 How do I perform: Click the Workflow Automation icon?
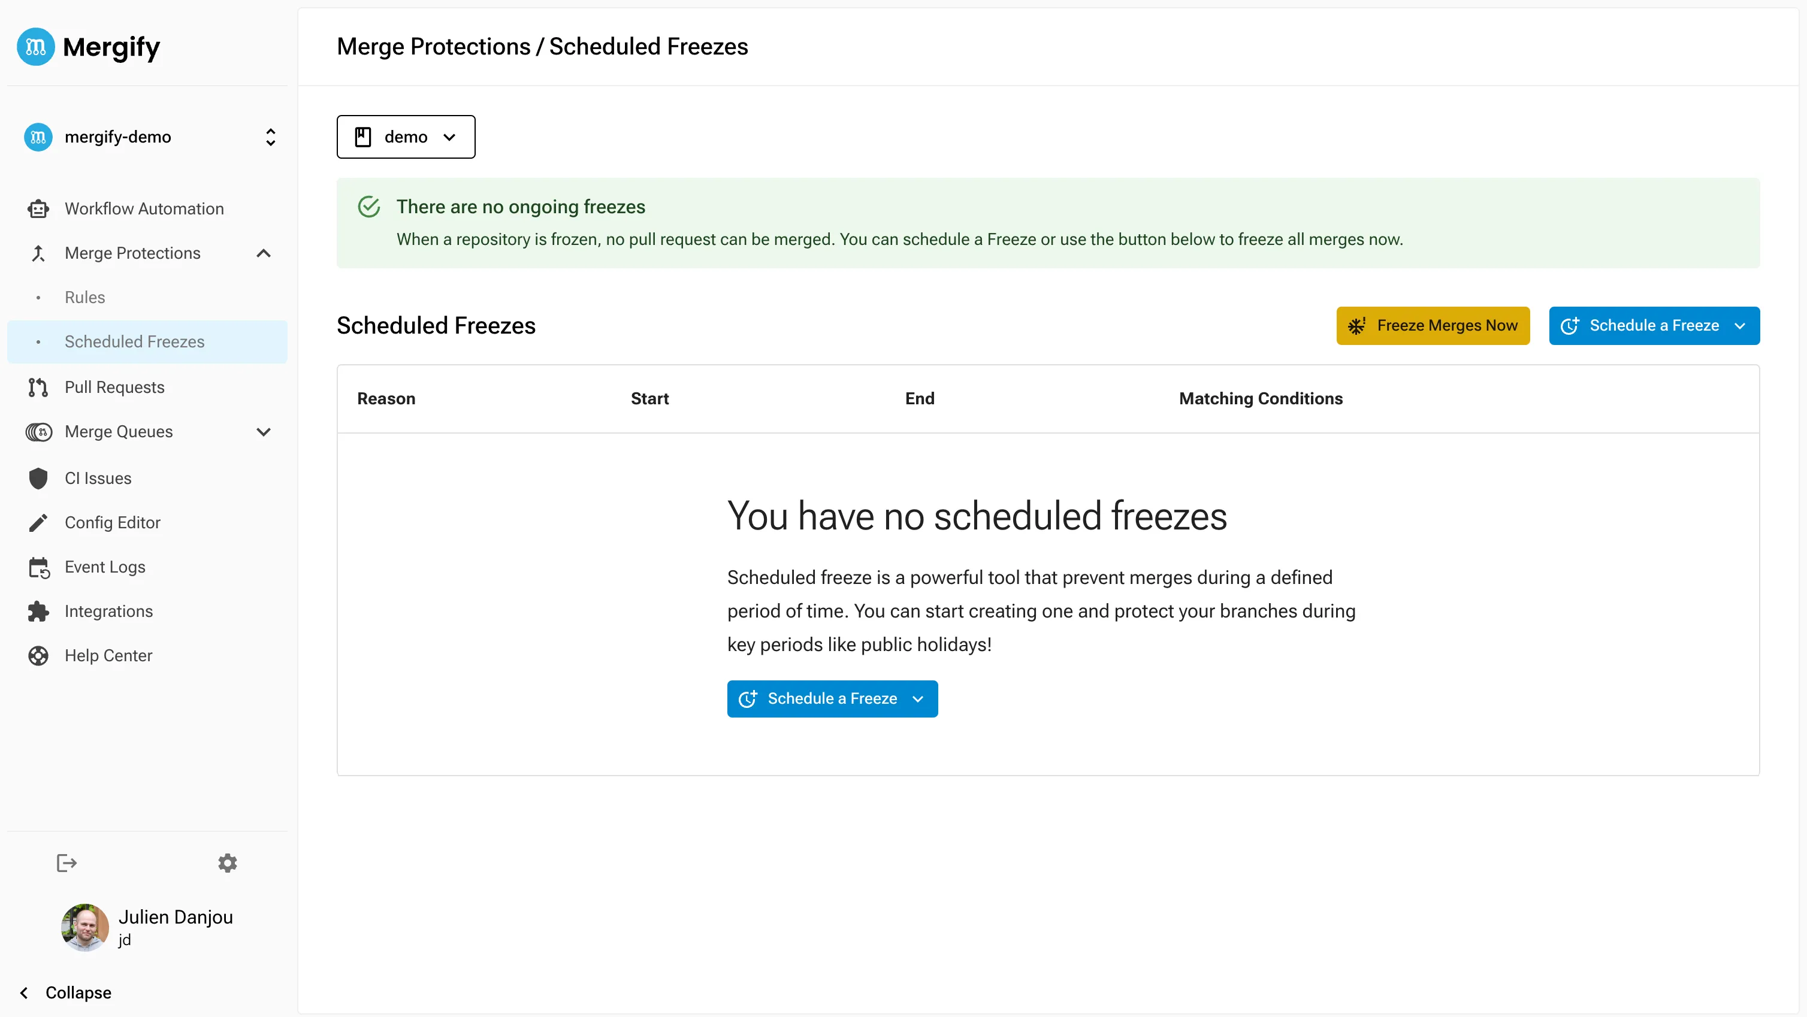pos(37,207)
